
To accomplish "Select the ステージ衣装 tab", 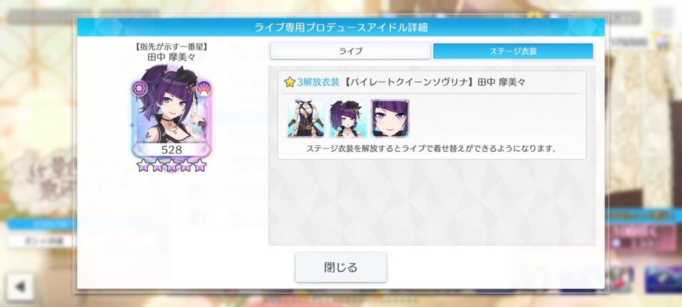I will [x=513, y=51].
